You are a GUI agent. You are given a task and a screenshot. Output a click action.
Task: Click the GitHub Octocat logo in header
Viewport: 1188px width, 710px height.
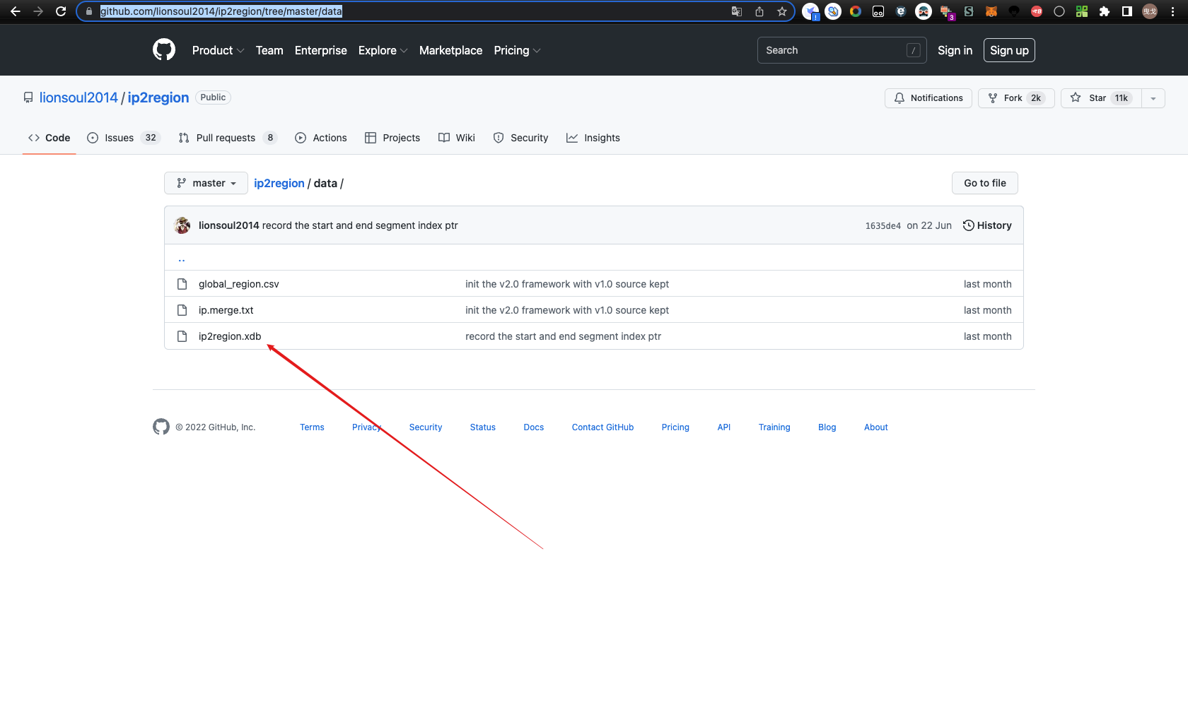click(x=164, y=50)
